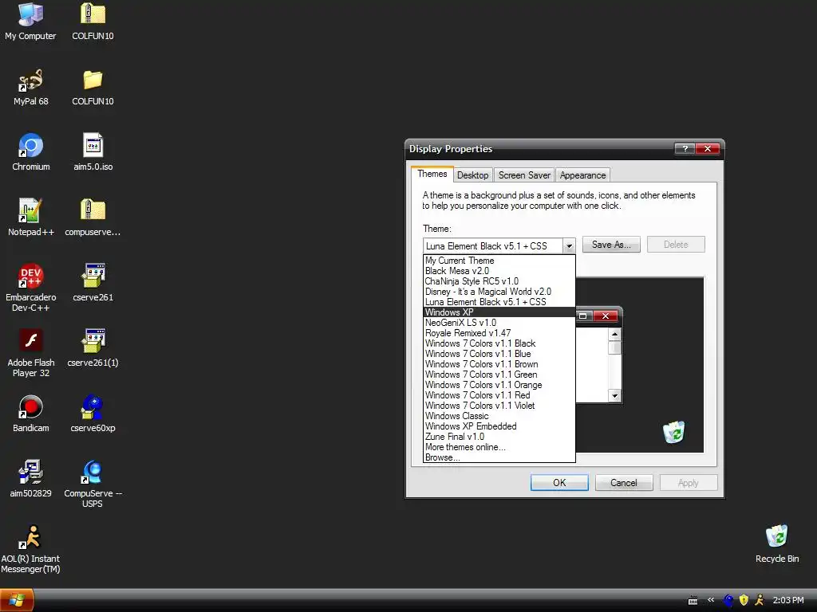
Task: Click the taskbar clock showing 2:03 PM
Action: pyautogui.click(x=787, y=601)
